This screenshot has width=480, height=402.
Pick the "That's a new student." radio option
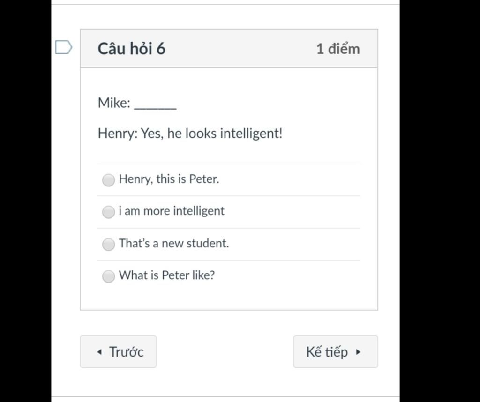(108, 244)
